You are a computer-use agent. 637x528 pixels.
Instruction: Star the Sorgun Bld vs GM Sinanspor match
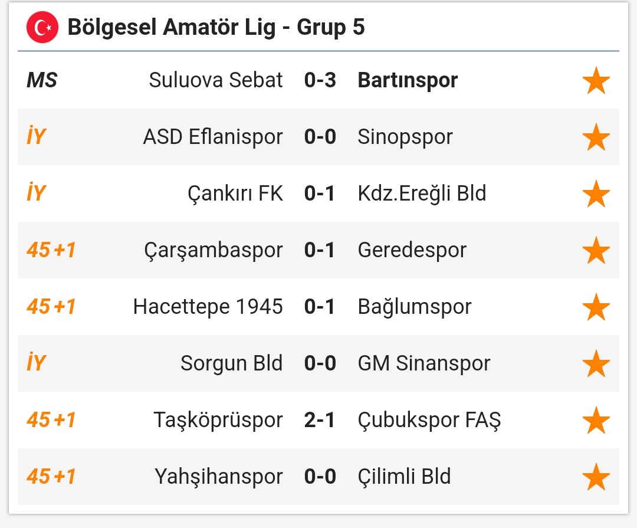(x=596, y=363)
